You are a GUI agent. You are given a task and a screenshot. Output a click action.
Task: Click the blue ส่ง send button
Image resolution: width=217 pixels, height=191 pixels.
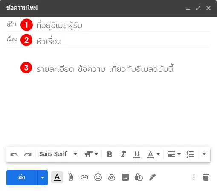[22, 178]
